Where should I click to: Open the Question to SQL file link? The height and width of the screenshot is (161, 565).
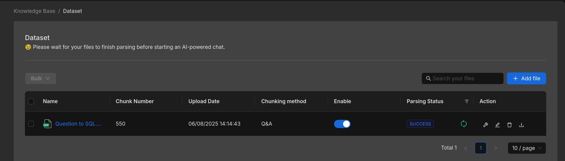pos(78,124)
